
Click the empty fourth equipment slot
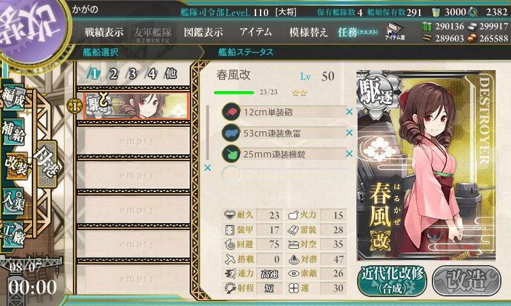[x=284, y=174]
